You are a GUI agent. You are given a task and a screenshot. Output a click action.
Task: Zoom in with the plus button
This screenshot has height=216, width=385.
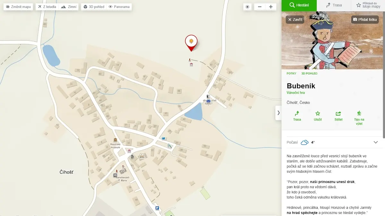pos(271,7)
